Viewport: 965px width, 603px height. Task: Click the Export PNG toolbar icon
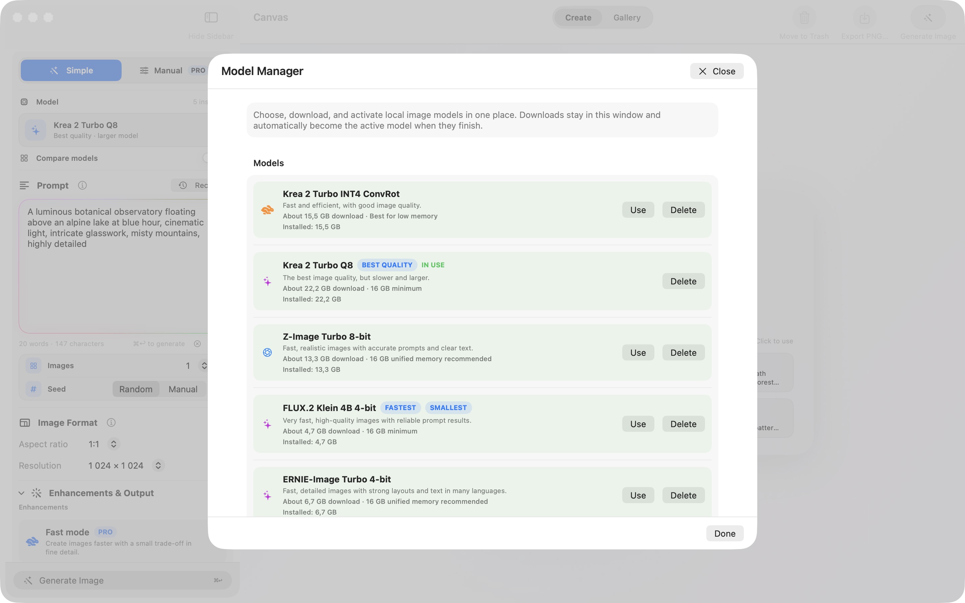coord(864,17)
